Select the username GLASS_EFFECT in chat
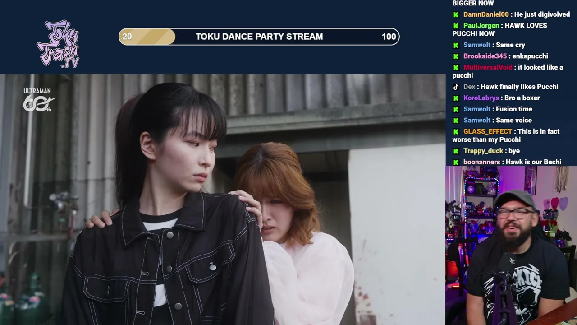Image resolution: width=577 pixels, height=325 pixels. click(x=488, y=131)
